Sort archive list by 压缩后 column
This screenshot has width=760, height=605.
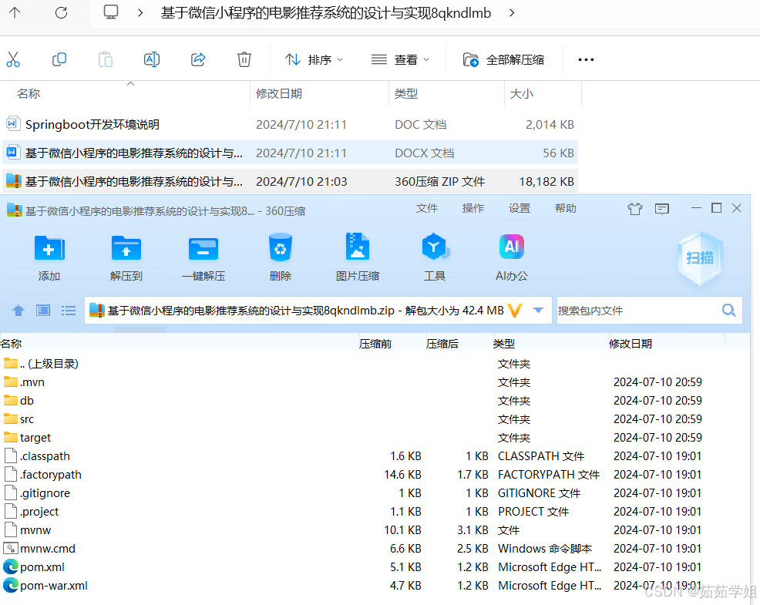click(x=442, y=344)
